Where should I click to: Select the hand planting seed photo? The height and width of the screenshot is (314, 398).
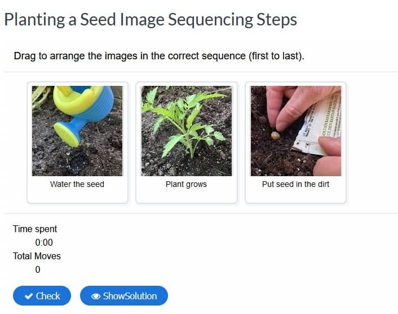coord(295,131)
